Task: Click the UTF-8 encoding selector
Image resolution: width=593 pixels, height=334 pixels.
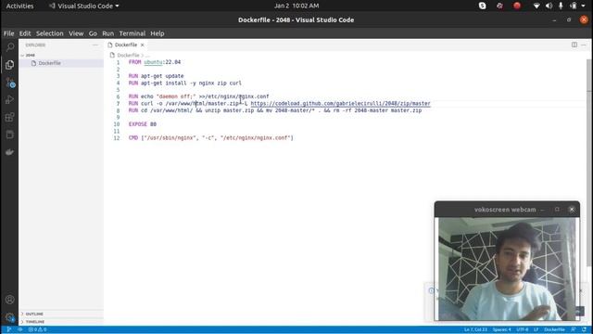Action: (523, 329)
